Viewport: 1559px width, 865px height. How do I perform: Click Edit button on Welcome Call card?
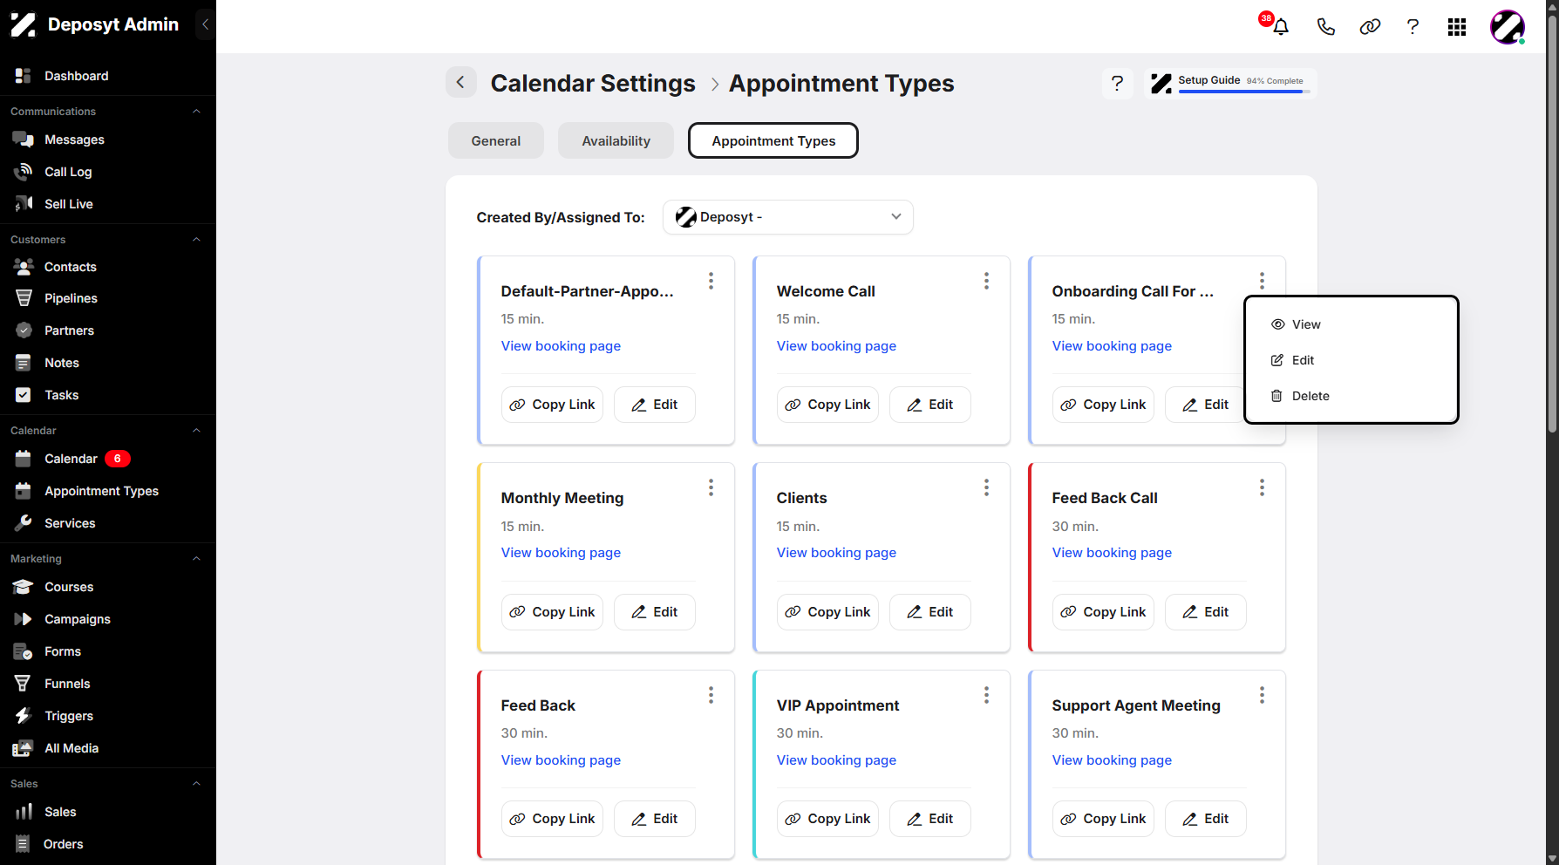tap(930, 405)
